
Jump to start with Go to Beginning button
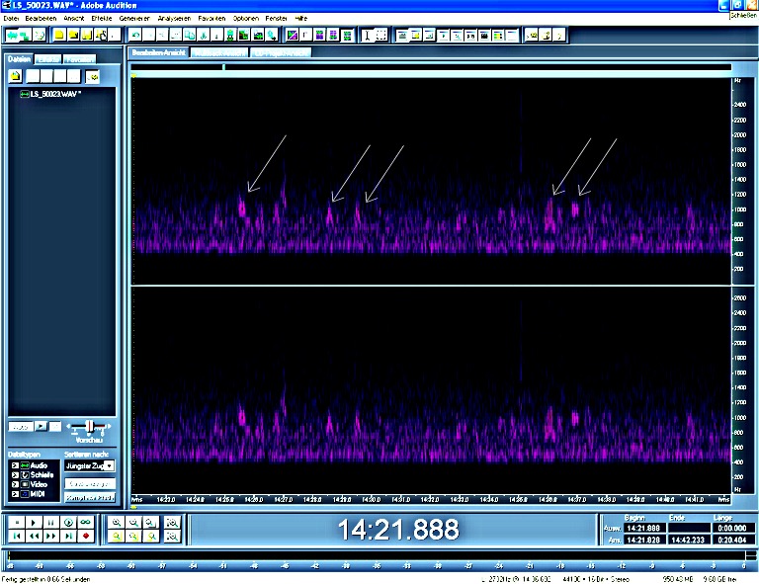(17, 537)
